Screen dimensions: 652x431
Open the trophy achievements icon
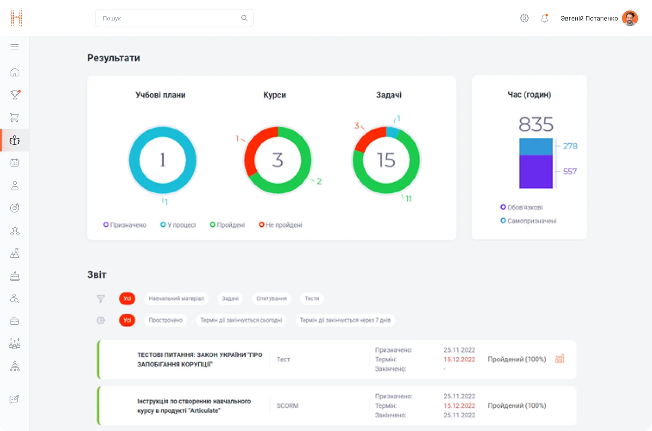[15, 95]
